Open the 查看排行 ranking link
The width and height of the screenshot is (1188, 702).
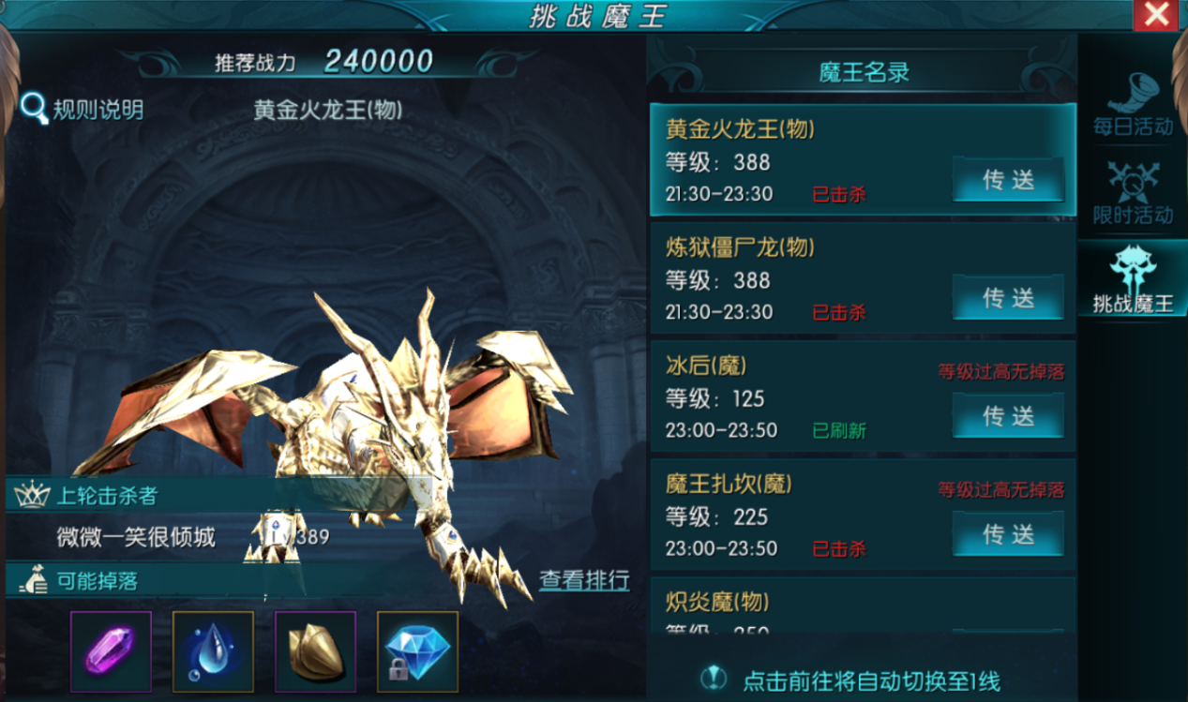coord(583,580)
